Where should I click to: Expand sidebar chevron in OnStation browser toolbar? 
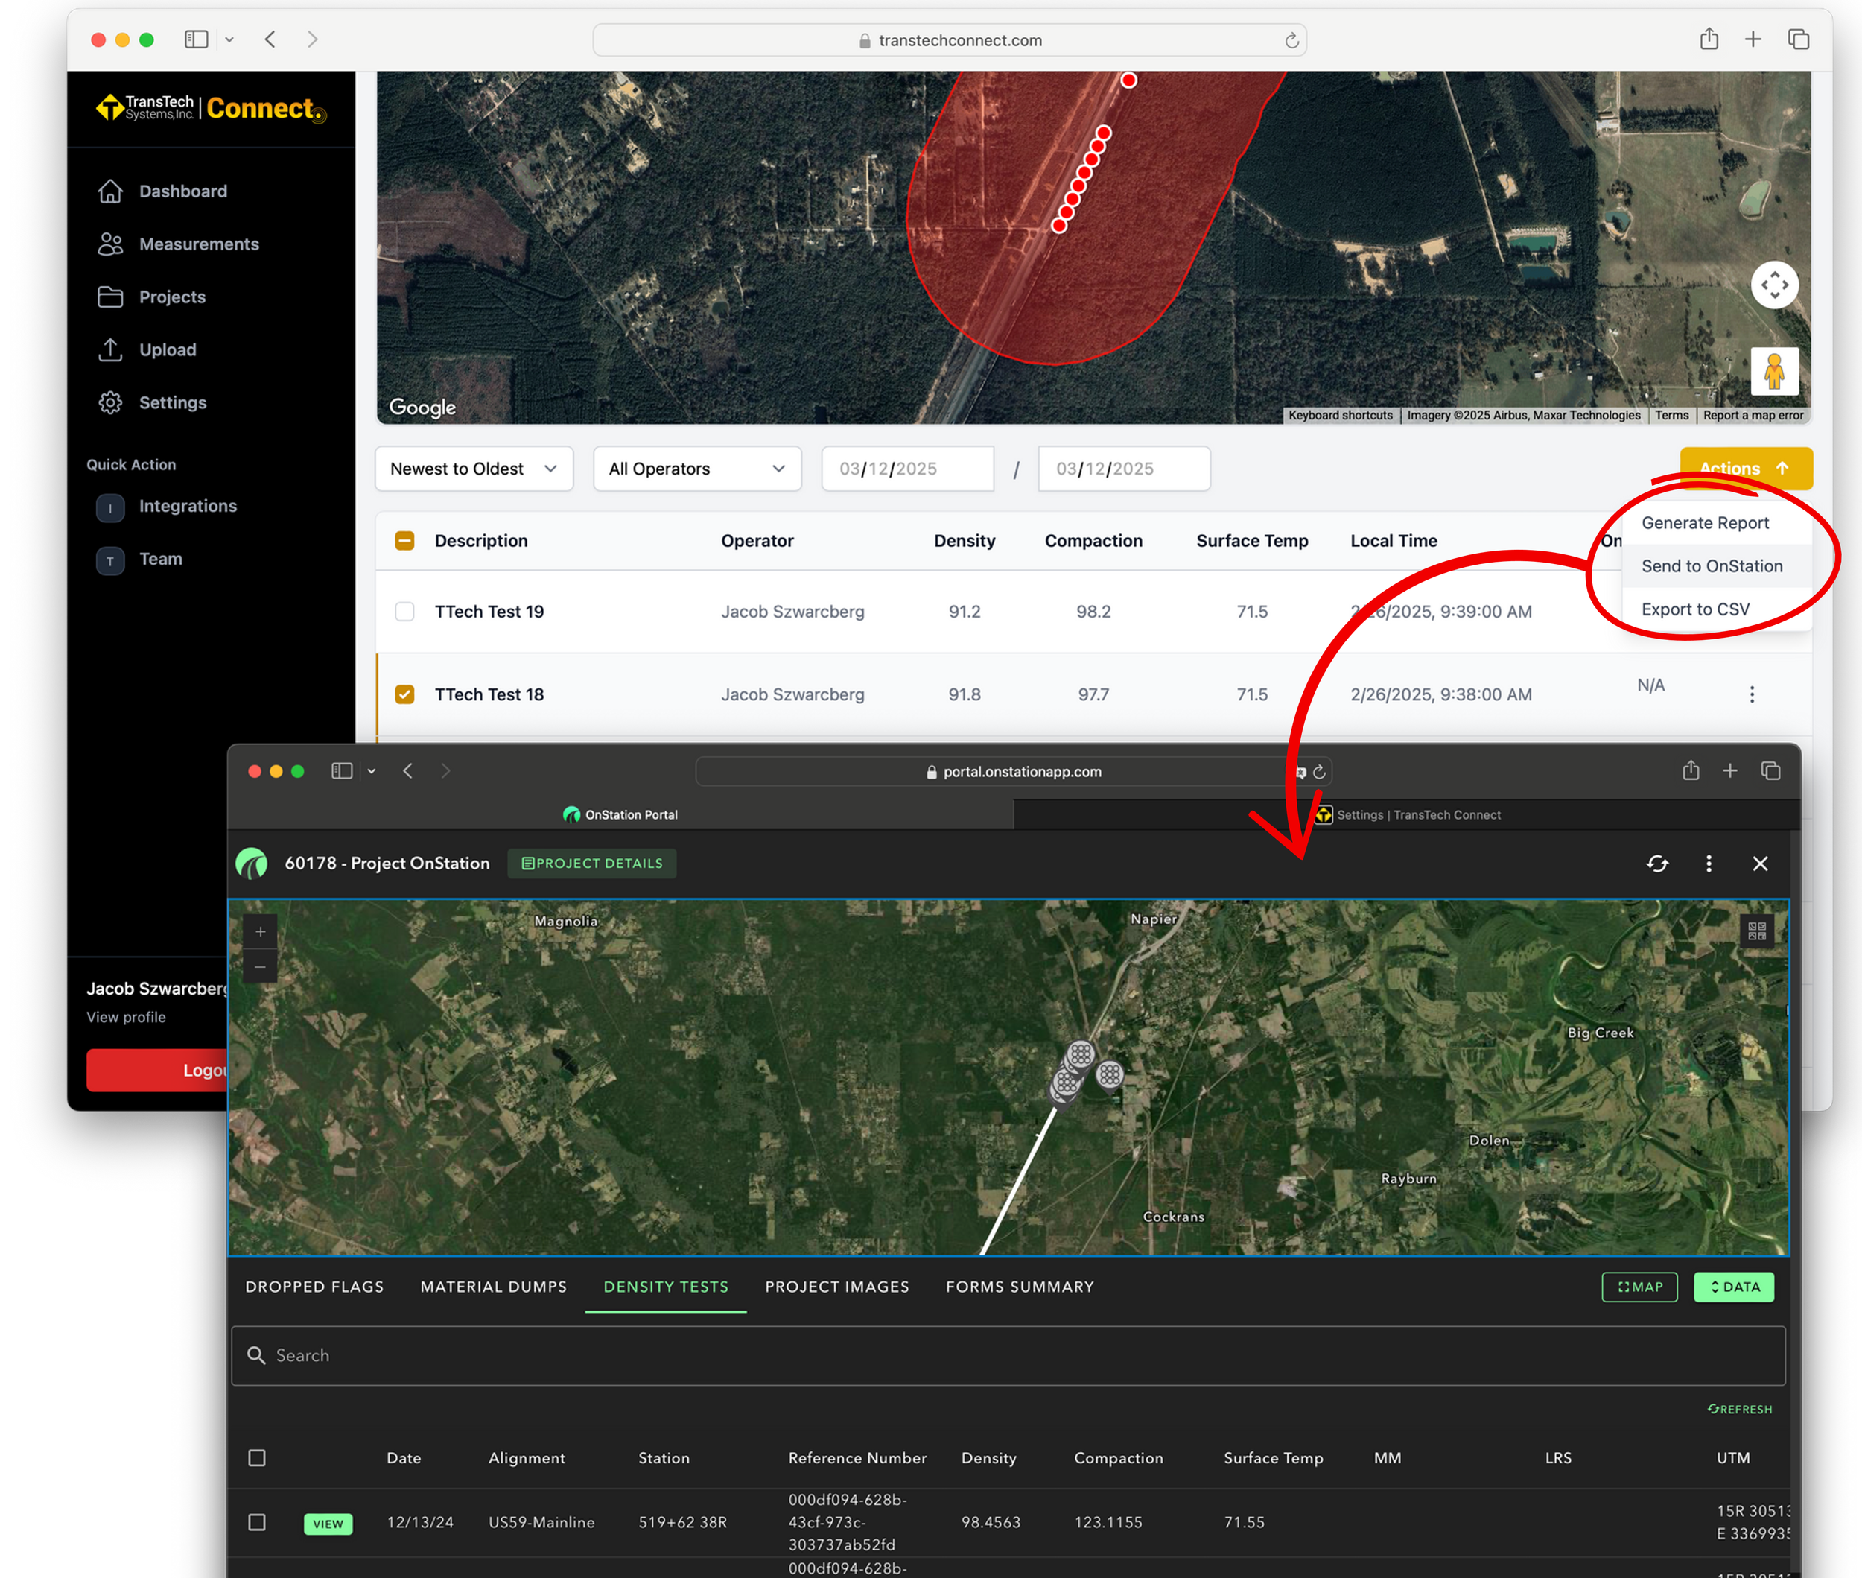point(371,771)
